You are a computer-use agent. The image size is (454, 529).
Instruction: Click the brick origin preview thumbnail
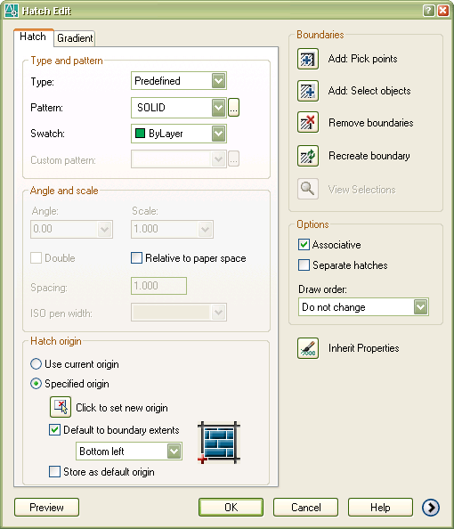click(x=219, y=443)
